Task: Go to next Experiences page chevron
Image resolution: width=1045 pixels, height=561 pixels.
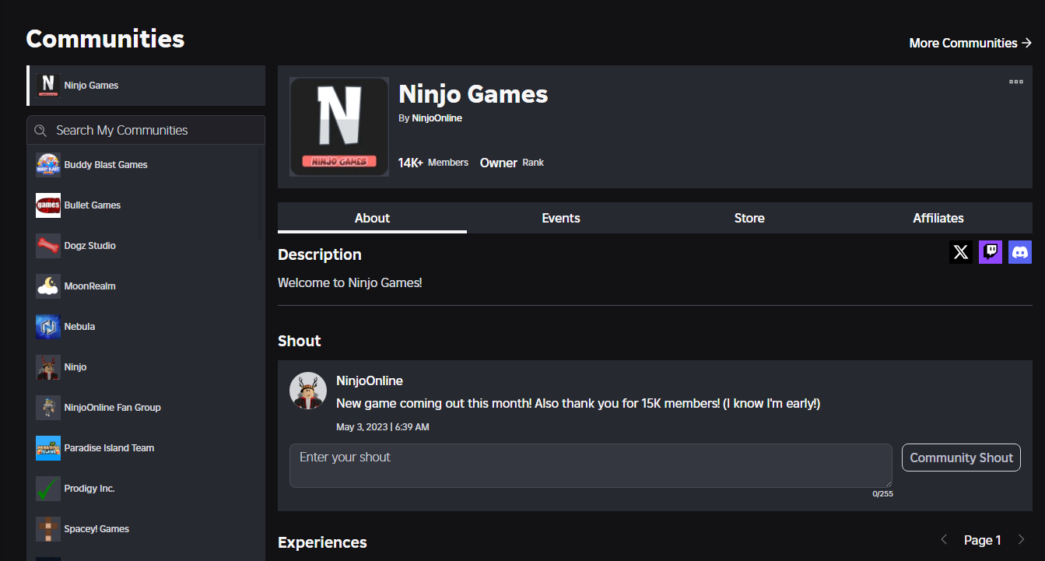Action: pyautogui.click(x=1021, y=539)
